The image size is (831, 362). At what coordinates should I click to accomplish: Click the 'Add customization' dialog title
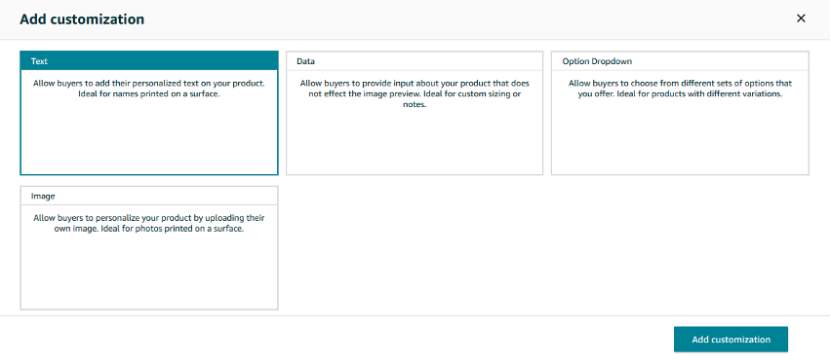tap(82, 19)
